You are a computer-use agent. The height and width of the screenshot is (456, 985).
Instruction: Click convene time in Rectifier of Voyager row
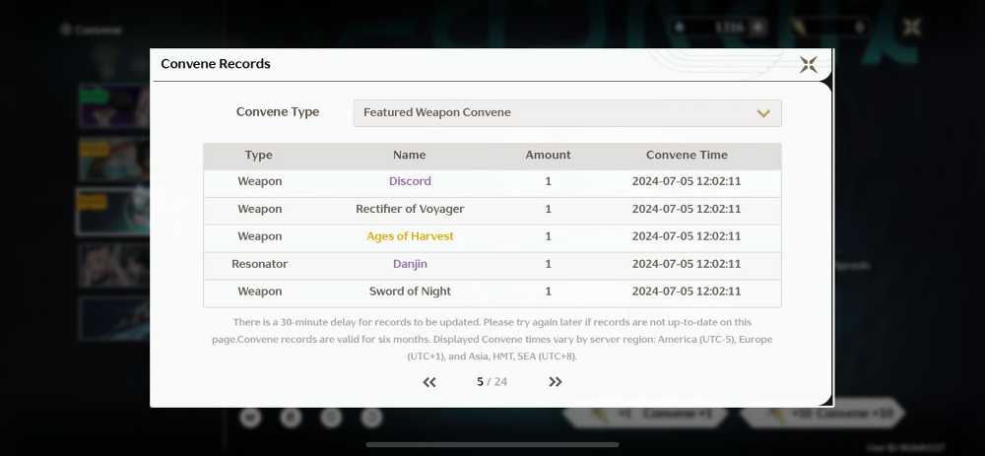(x=687, y=209)
